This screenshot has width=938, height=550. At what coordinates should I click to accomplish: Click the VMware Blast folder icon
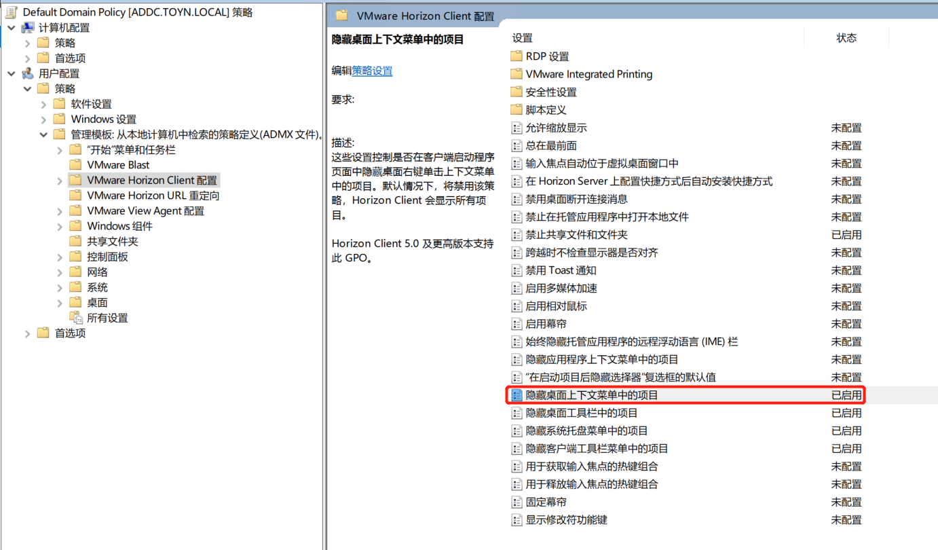point(76,164)
